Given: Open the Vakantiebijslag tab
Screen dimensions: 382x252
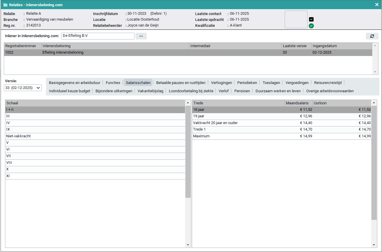Looking at the screenshot, I should 150,91.
